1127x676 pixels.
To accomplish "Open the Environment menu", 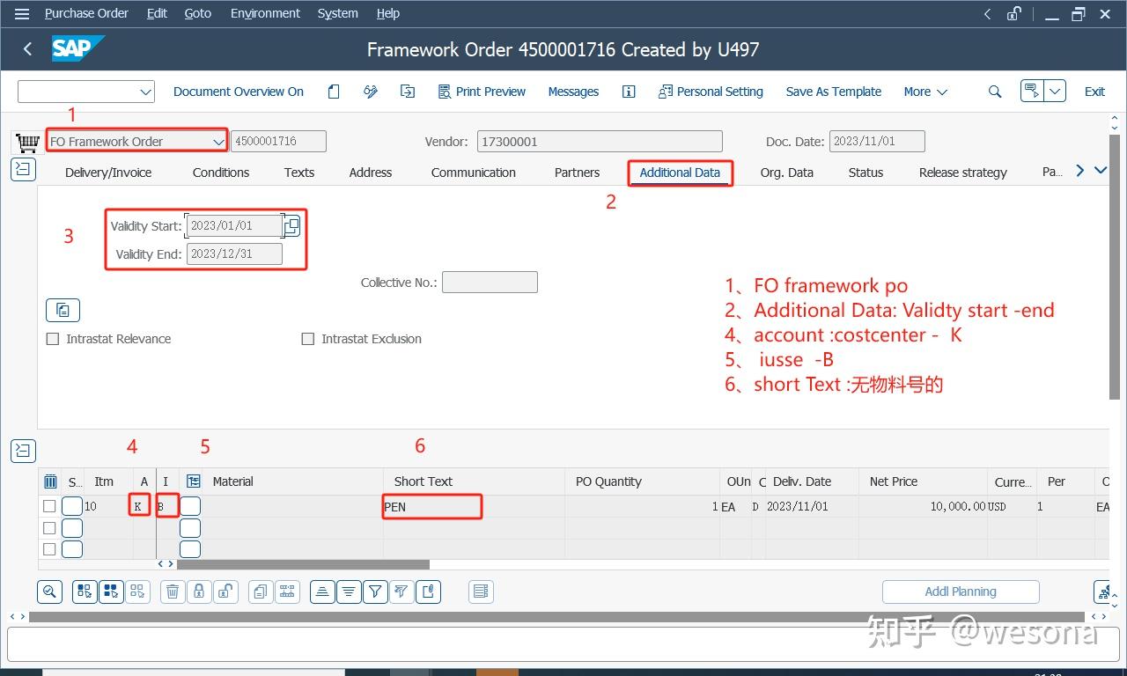I will coord(265,13).
